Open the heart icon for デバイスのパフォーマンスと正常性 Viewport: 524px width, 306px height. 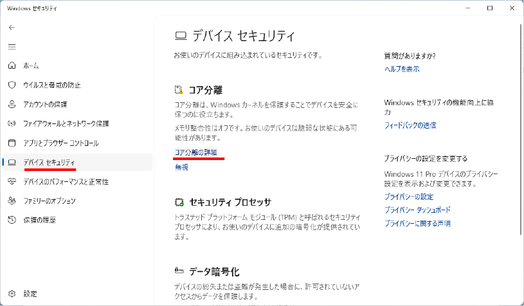(x=12, y=181)
